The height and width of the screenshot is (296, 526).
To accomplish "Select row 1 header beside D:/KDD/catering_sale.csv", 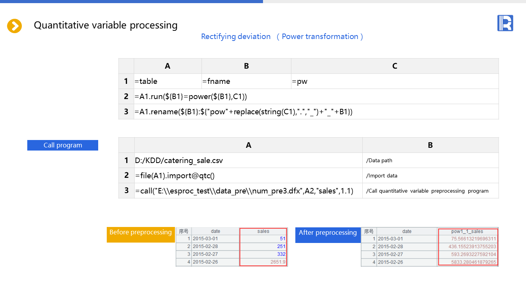I will (126, 160).
